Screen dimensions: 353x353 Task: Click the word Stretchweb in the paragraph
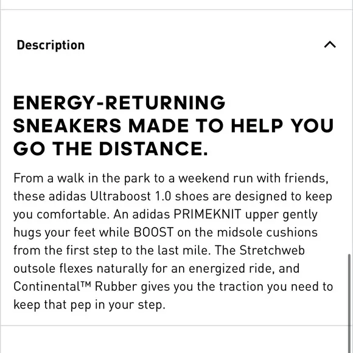coord(272,250)
